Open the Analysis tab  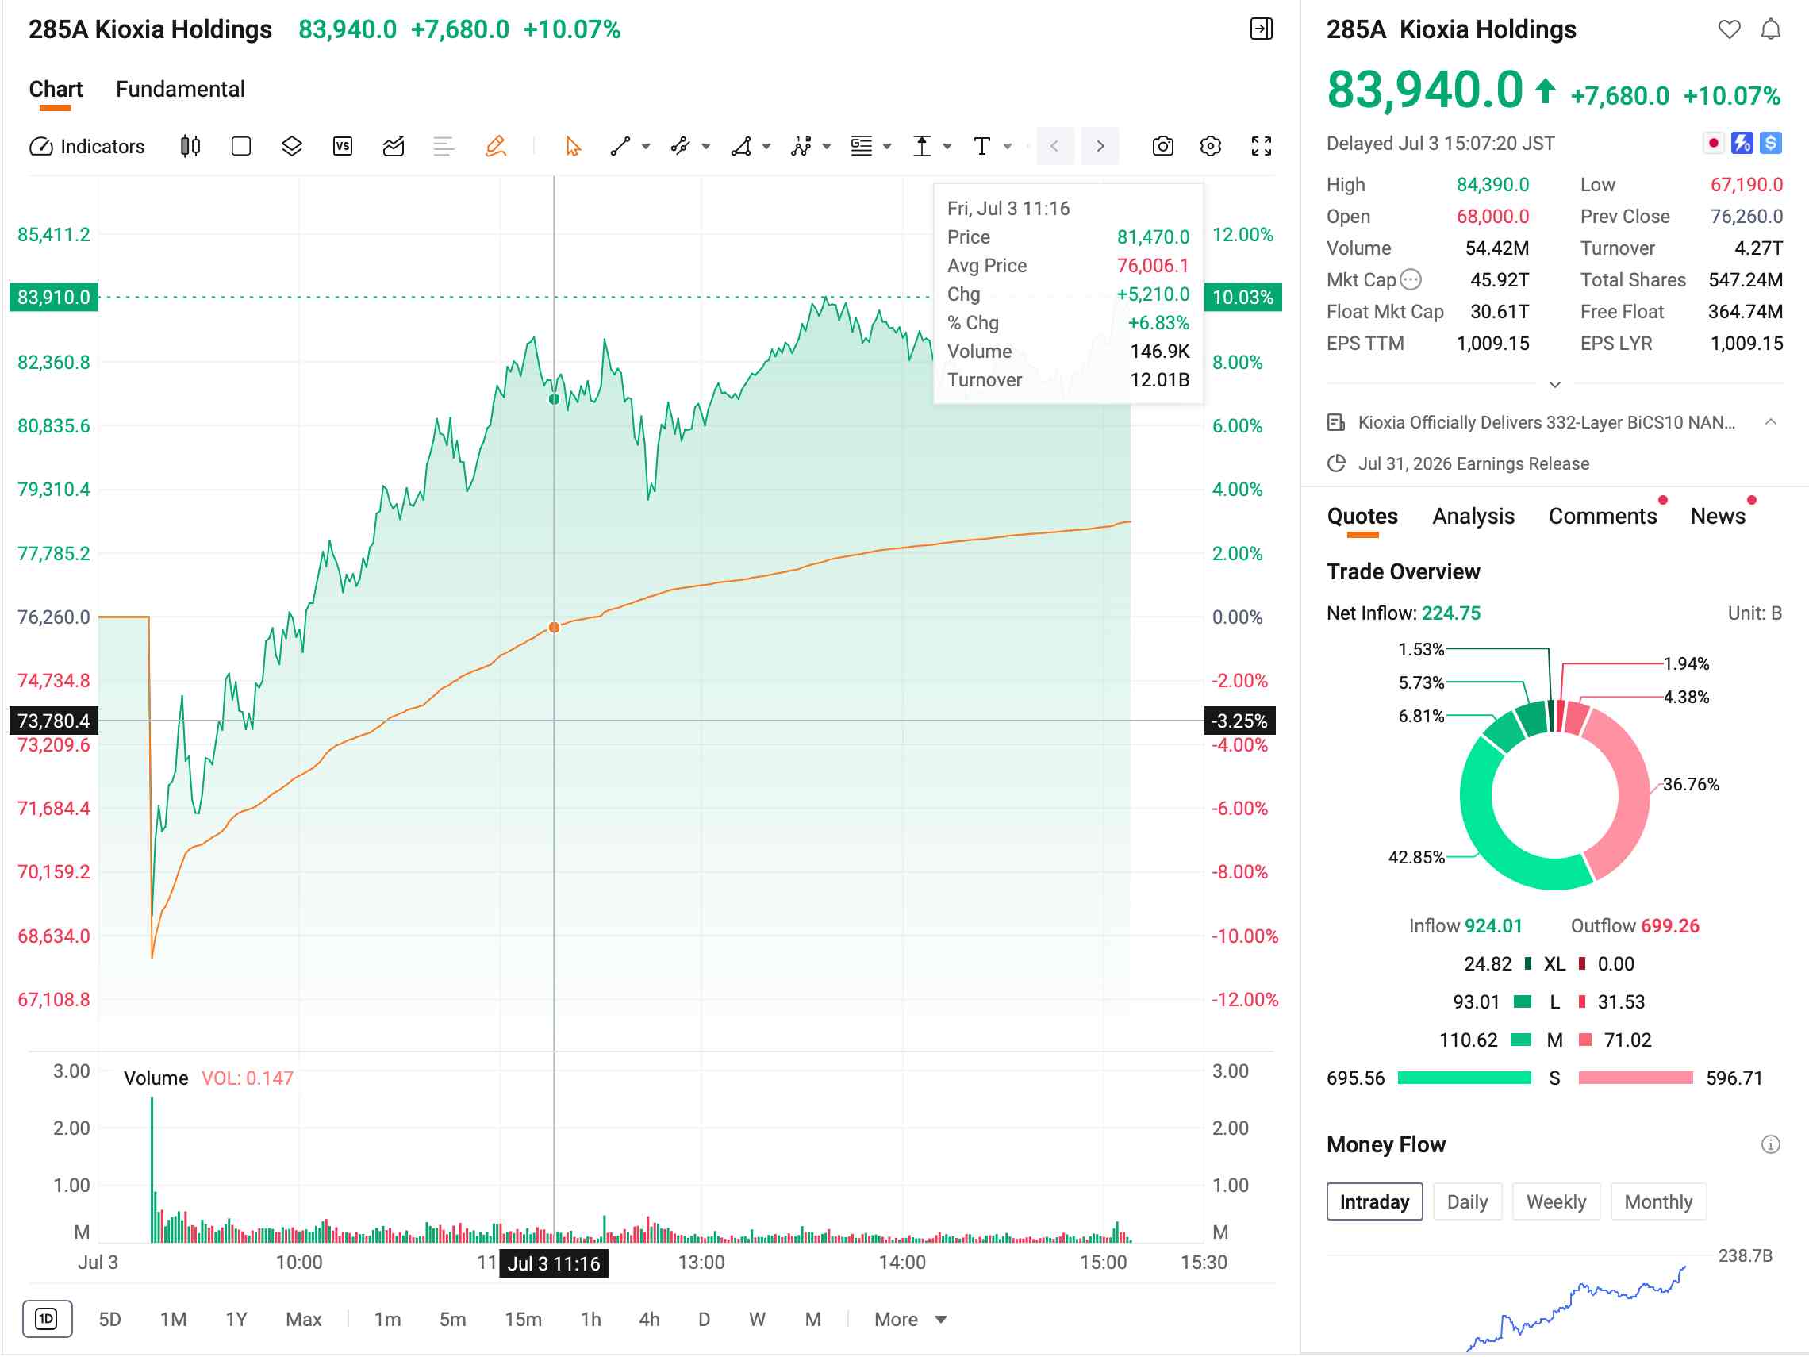(1473, 516)
